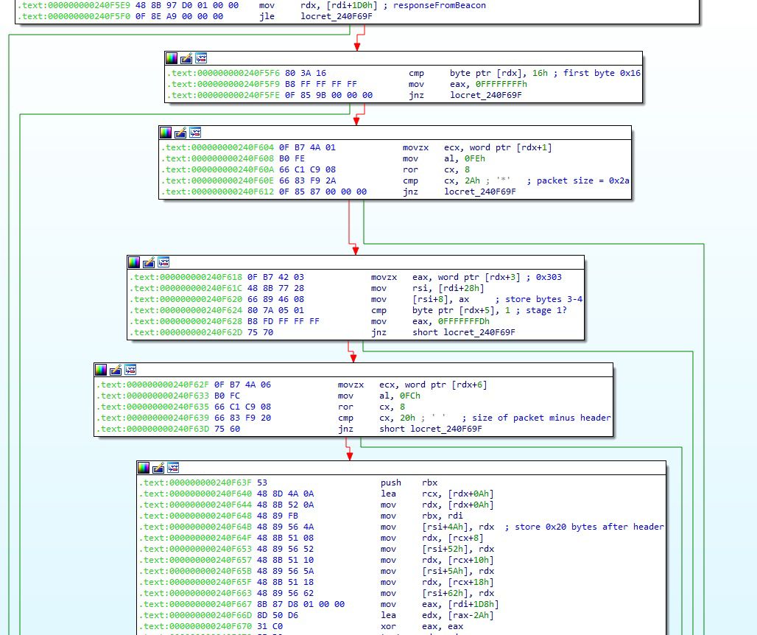This screenshot has width=757, height=635.
Task: Click locret_240F69F operand at address 240F63D
Action: tap(446, 429)
